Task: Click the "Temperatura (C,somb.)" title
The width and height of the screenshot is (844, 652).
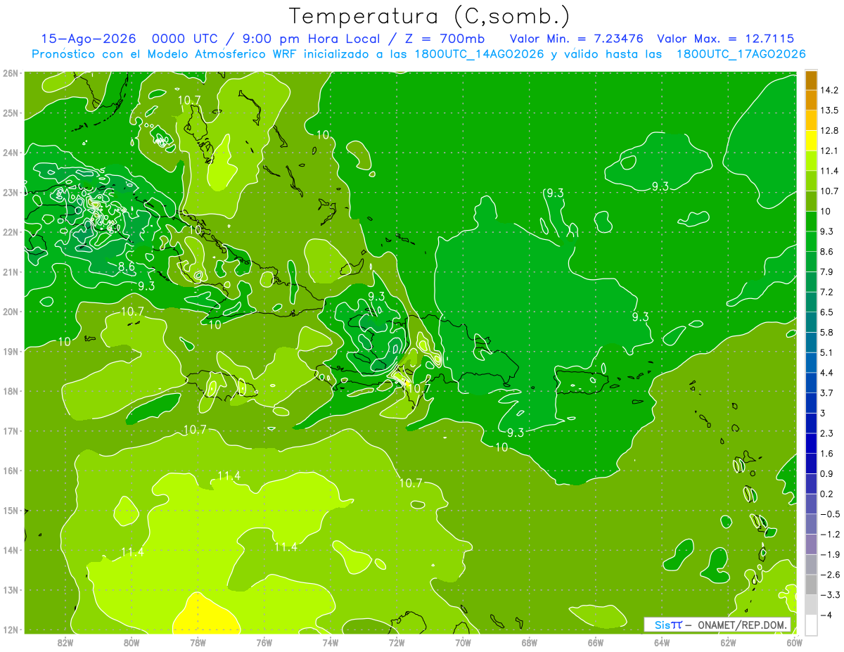Action: coord(430,15)
